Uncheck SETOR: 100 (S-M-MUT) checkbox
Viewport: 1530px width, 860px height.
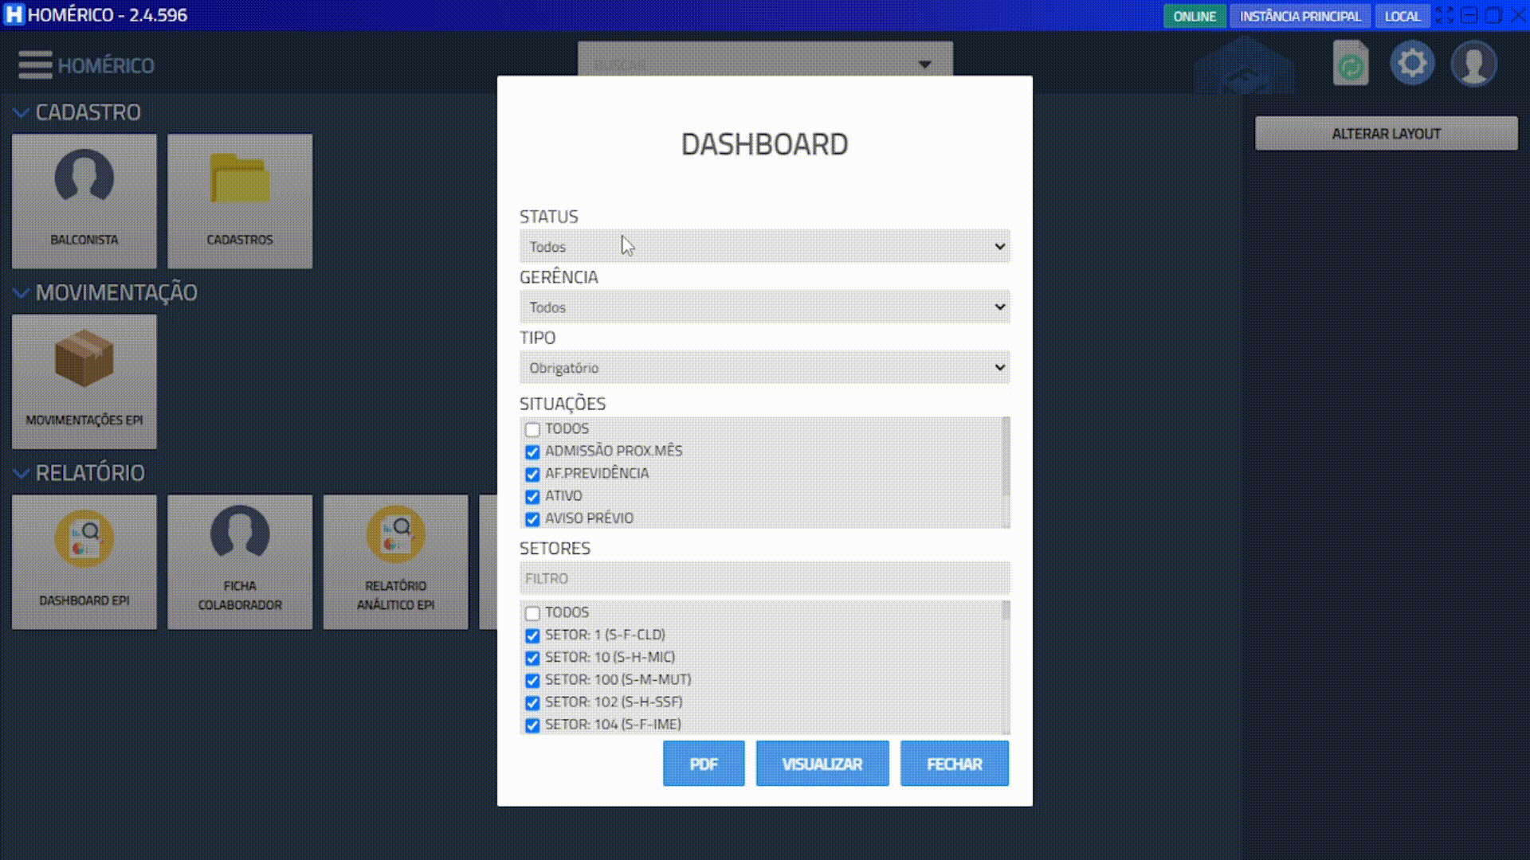(x=532, y=680)
